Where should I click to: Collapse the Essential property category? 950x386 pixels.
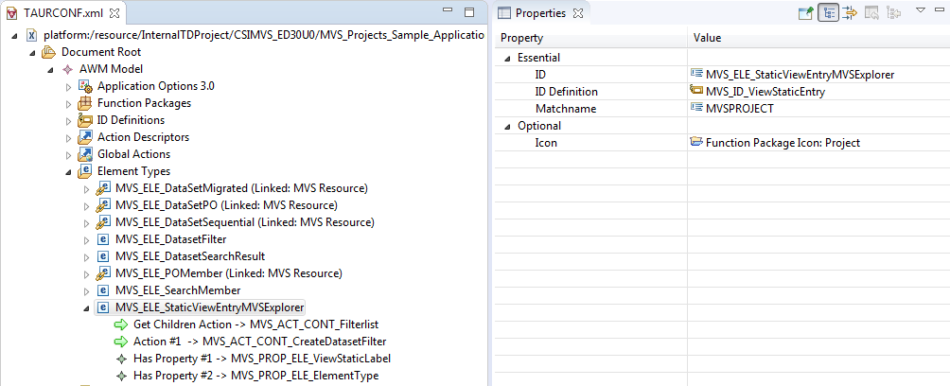(506, 58)
